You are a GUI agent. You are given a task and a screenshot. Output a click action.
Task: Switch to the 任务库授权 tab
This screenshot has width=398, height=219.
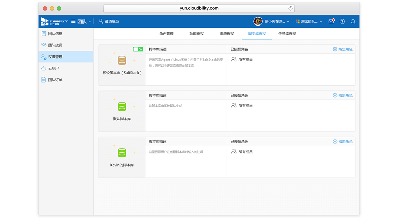(x=287, y=34)
